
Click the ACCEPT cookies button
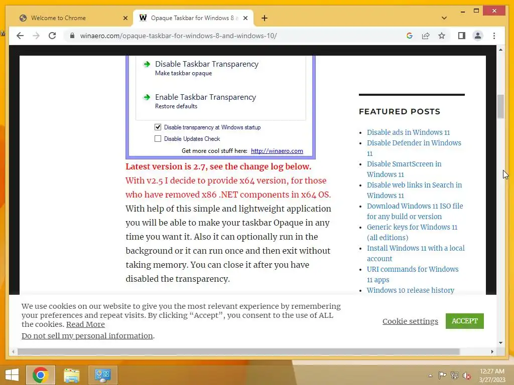click(464, 321)
